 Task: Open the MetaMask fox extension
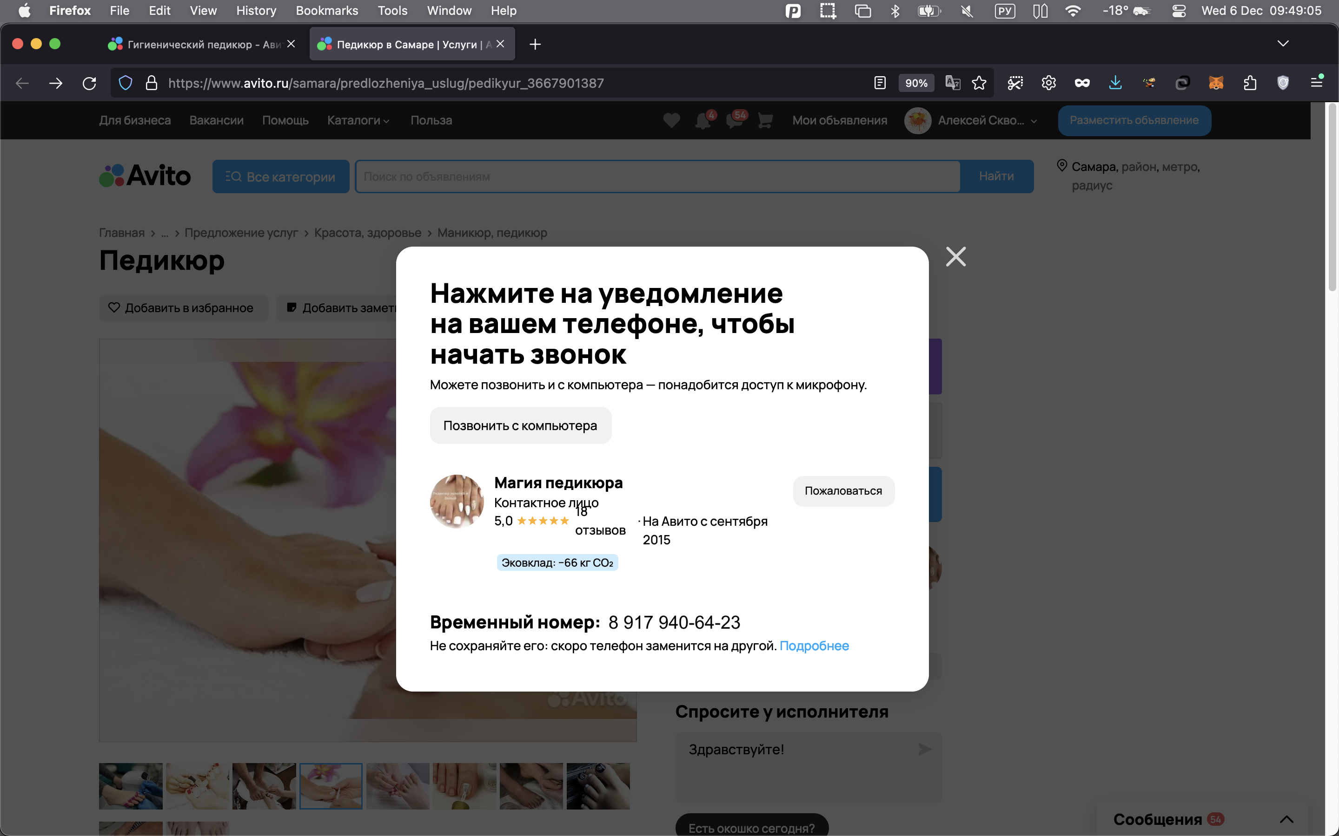(x=1216, y=83)
